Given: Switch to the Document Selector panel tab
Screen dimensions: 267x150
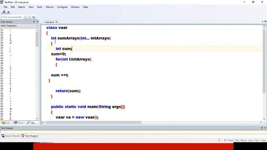Looking at the screenshot, I should pyautogui.click(x=19, y=122).
